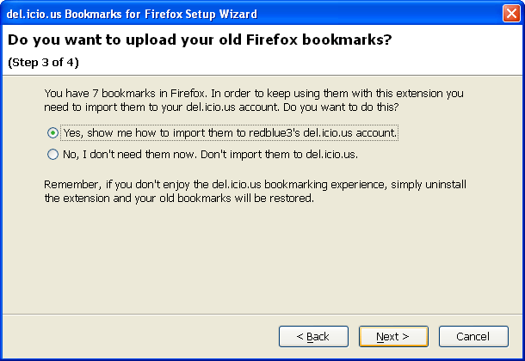Viewport: 525px width, 361px height.
Task: Click the empty button bar area left of Back
Action: (140, 336)
